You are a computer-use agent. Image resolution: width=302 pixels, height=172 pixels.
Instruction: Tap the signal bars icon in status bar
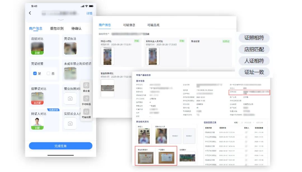pos(82,6)
